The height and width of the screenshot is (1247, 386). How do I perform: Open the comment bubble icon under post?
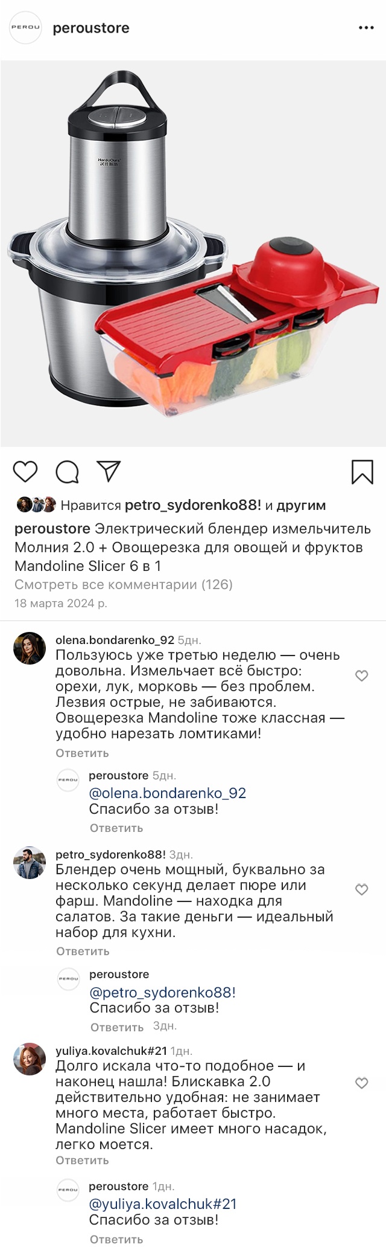click(x=68, y=472)
